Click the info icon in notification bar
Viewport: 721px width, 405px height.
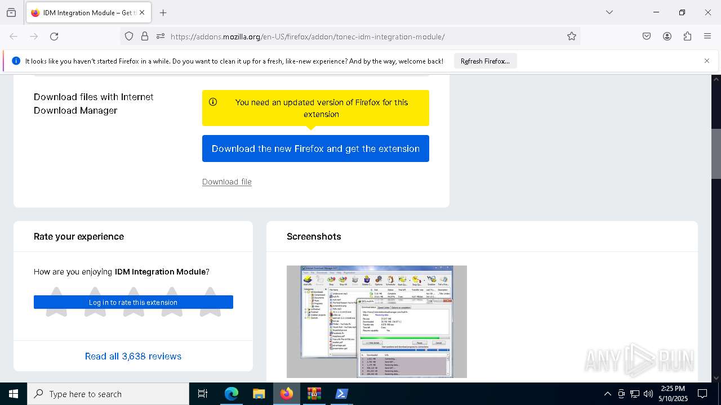16,61
